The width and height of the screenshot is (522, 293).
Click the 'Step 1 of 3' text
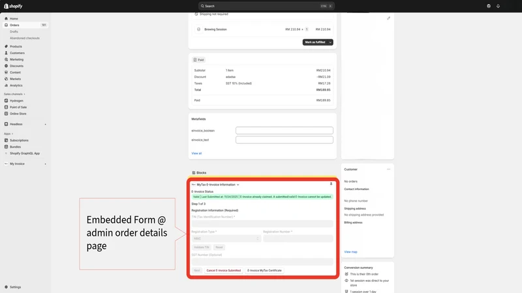tap(198, 204)
